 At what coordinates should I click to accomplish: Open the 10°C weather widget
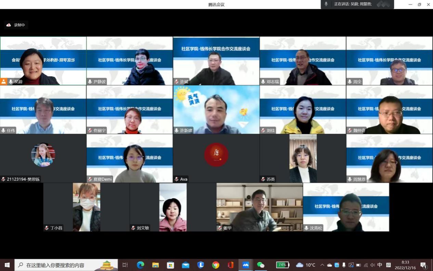[x=306, y=265]
